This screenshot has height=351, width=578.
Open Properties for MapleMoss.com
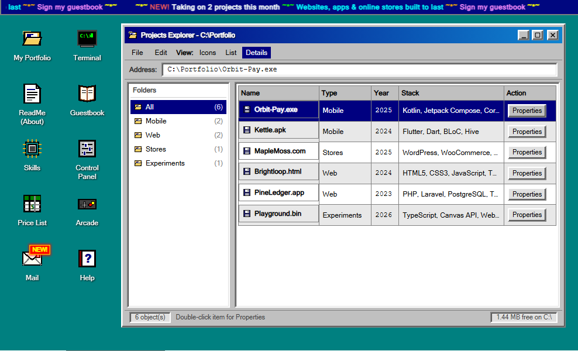527,152
